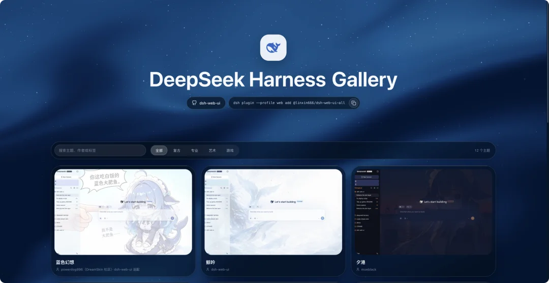This screenshot has height=283, width=549.
Task: Click the DeepSeek Harness Gallery heading
Action: point(273,80)
